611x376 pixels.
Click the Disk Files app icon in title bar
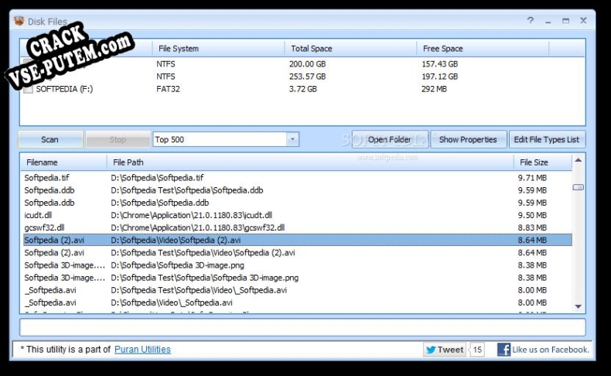[19, 21]
